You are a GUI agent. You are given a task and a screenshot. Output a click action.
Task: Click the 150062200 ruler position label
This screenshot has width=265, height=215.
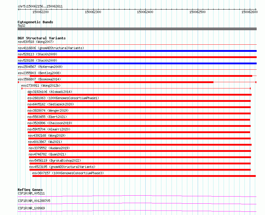coord(40,12)
